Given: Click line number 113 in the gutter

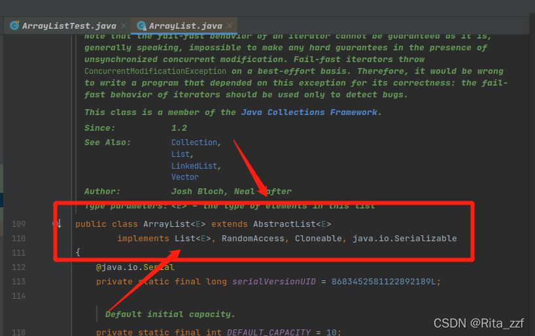Looking at the screenshot, I should coord(19,282).
